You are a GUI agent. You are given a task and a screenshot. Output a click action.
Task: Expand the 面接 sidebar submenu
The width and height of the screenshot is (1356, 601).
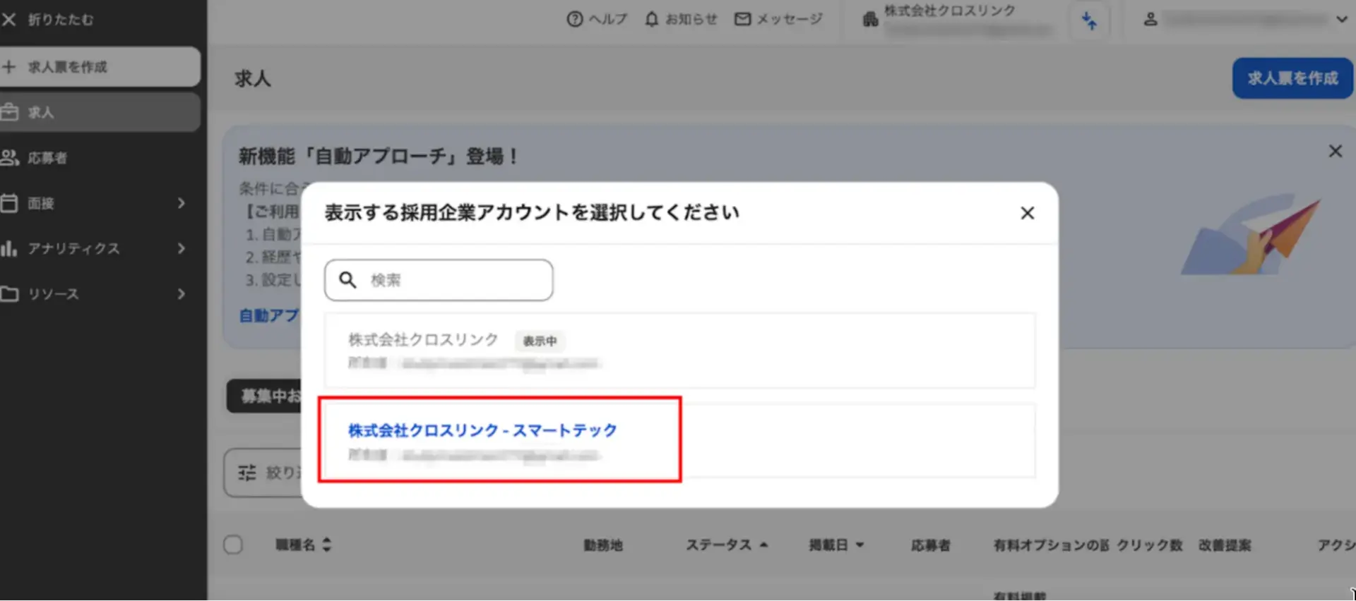[182, 203]
